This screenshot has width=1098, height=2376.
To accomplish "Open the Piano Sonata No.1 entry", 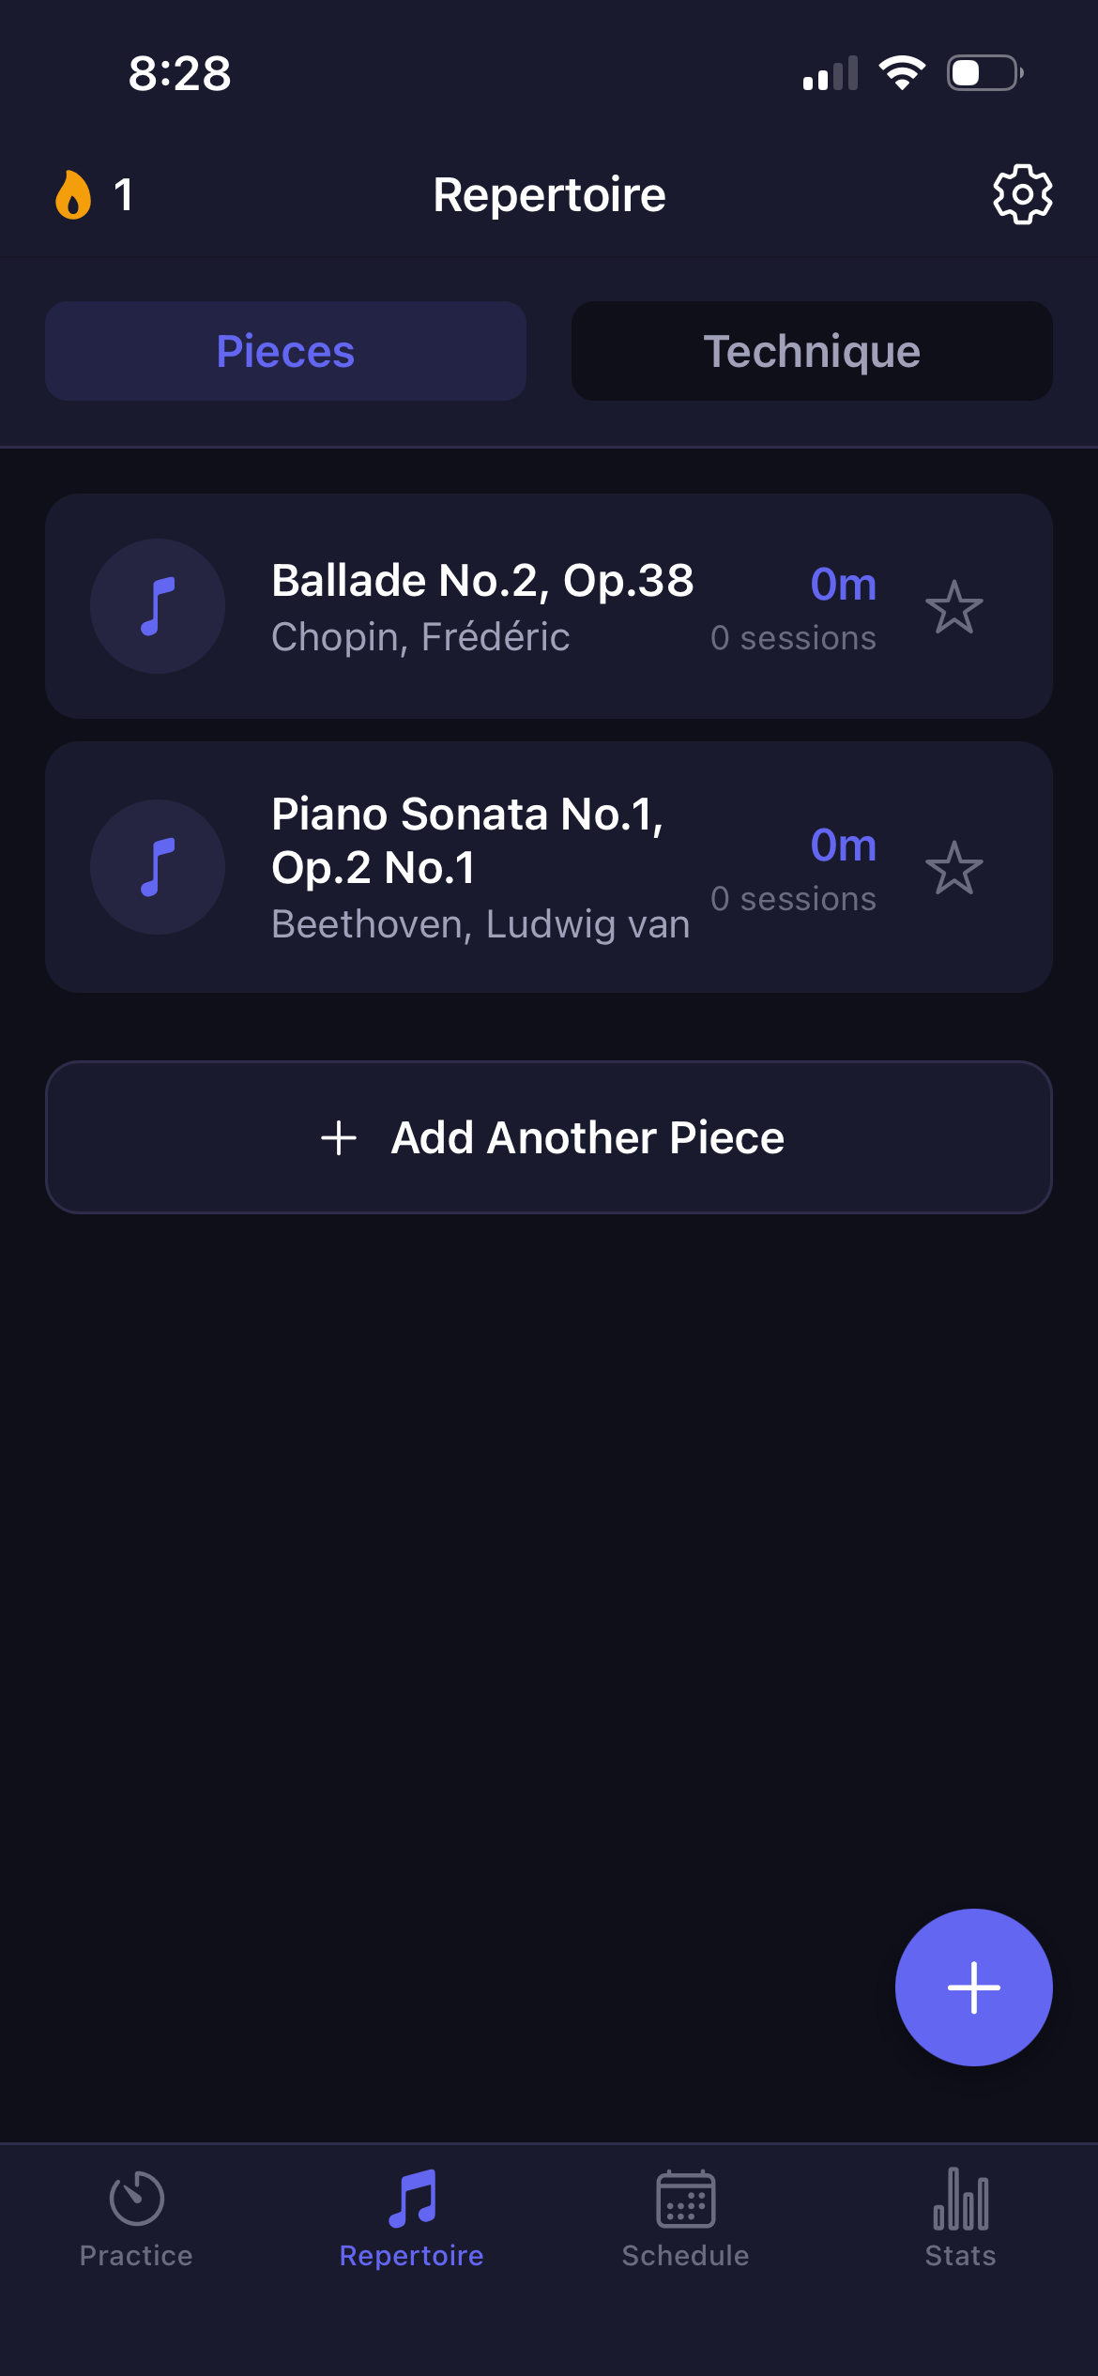I will pos(467,840).
